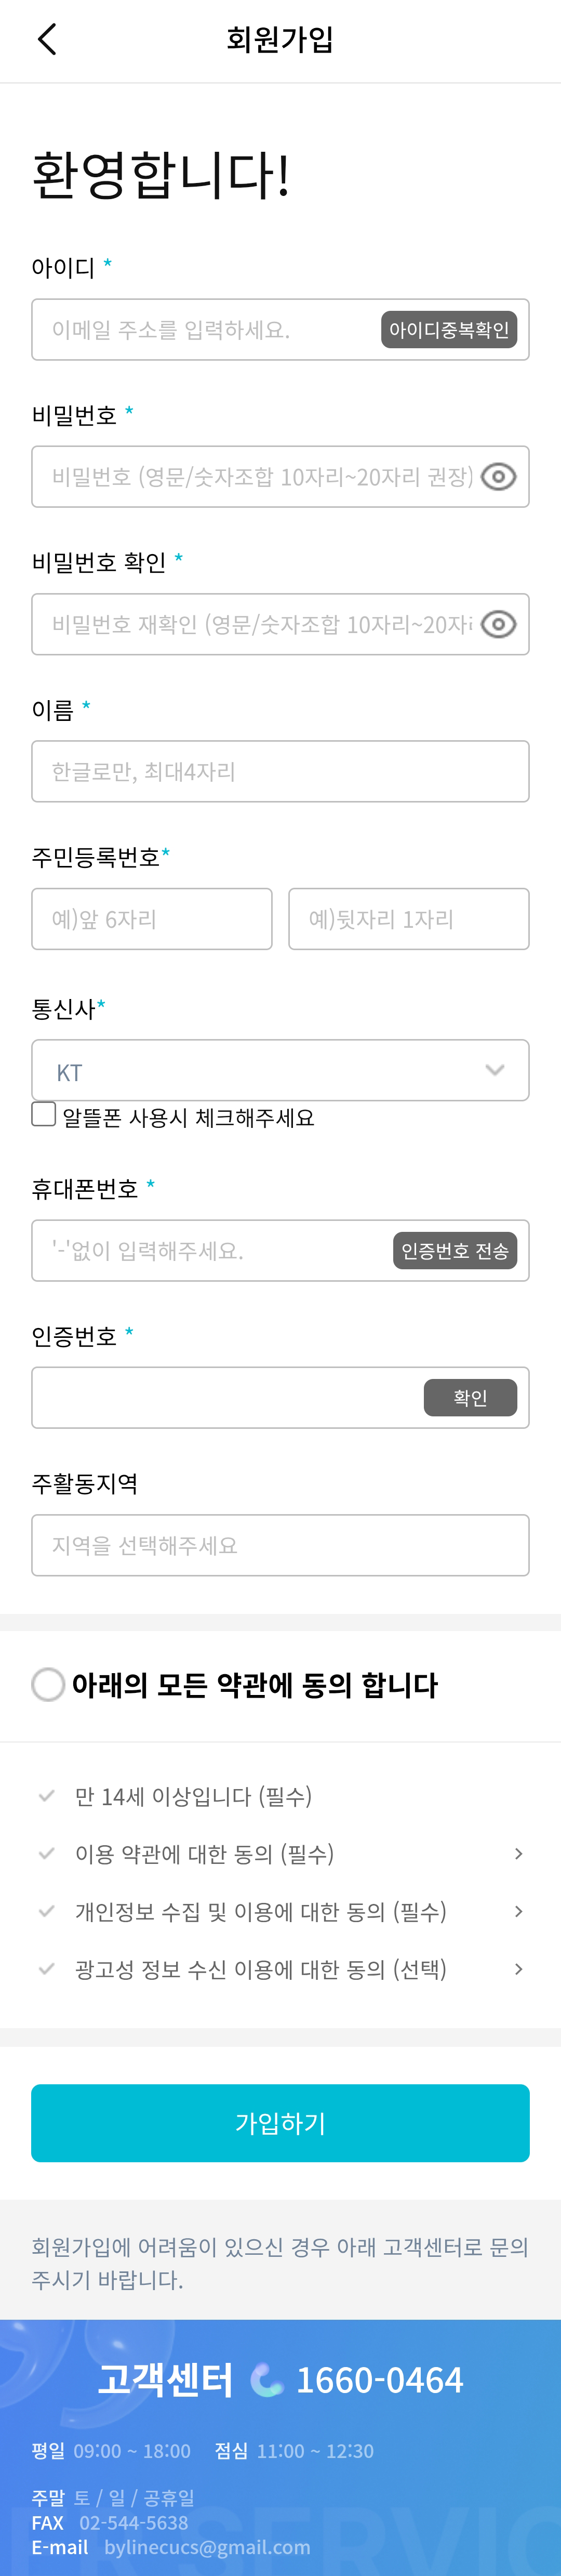Toggle eye icon in 비밀번호 확인 field
Image resolution: width=561 pixels, height=2576 pixels.
pyautogui.click(x=498, y=624)
